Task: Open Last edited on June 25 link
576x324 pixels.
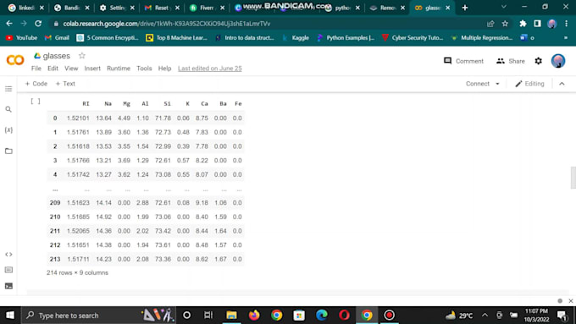Action: click(210, 69)
